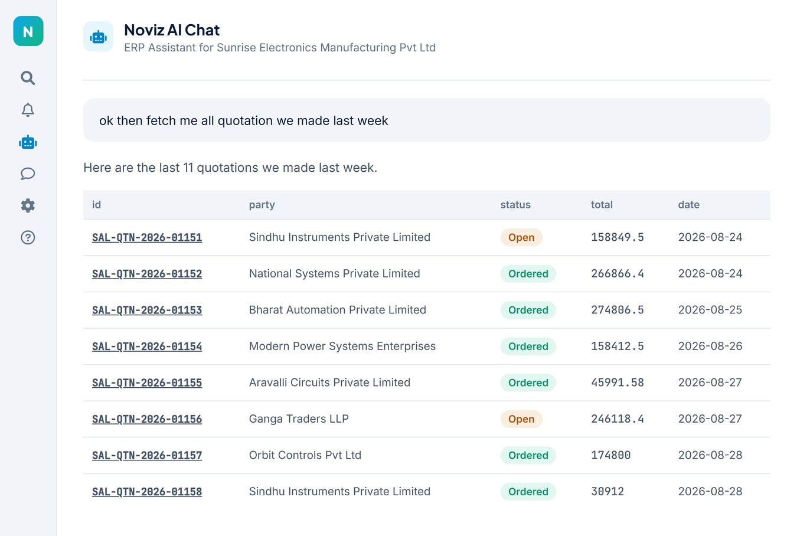Select the AI chat robot sidebar icon

[28, 142]
